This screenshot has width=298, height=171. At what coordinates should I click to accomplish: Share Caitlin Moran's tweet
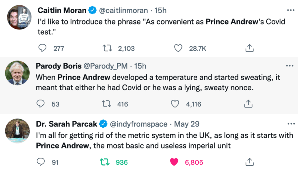[x=249, y=48]
